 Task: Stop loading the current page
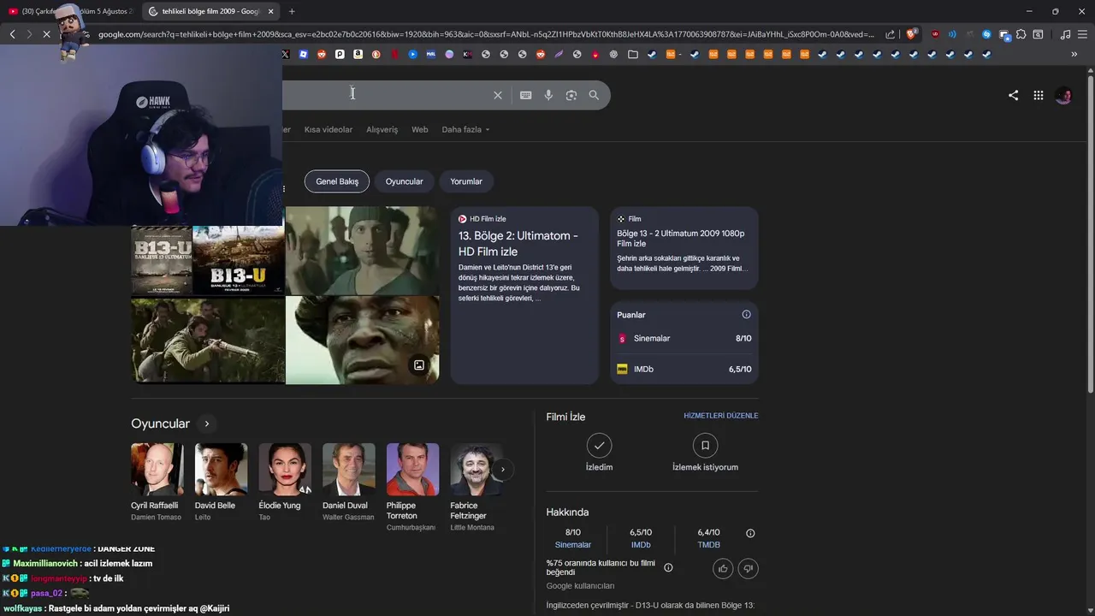coord(46,34)
